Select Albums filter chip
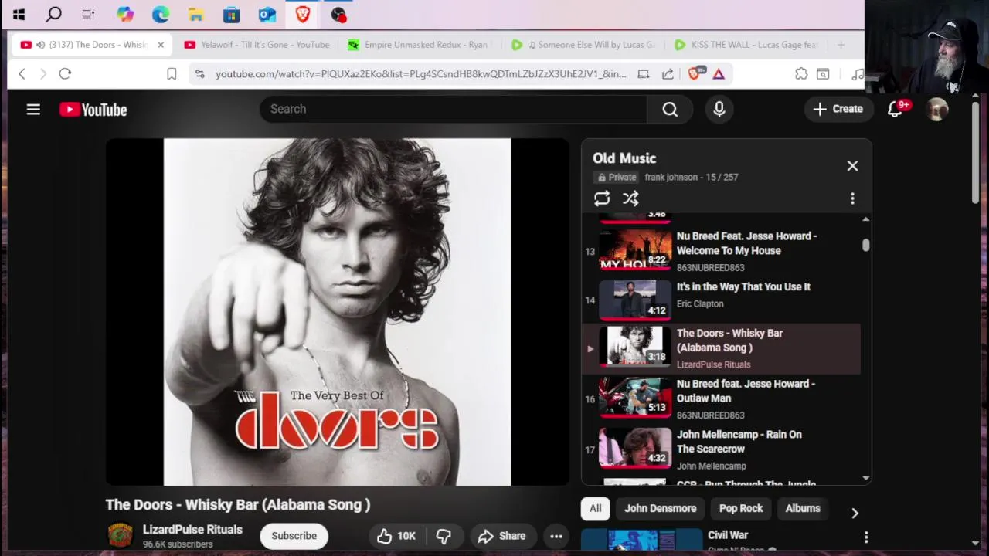This screenshot has width=989, height=556. [x=803, y=508]
